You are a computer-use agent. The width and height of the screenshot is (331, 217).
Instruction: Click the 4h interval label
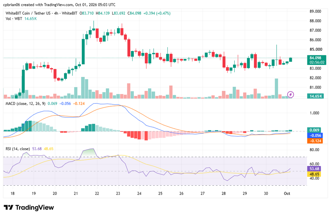(56, 13)
